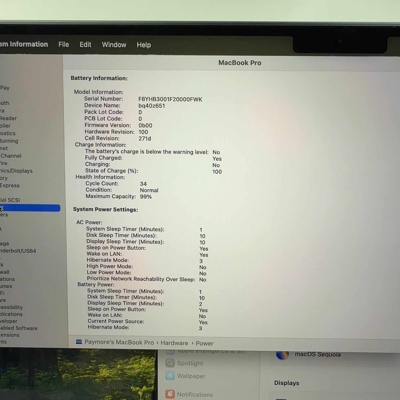The width and height of the screenshot is (400, 400).
Task: Click the battery warning level value No
Action: [216, 152]
